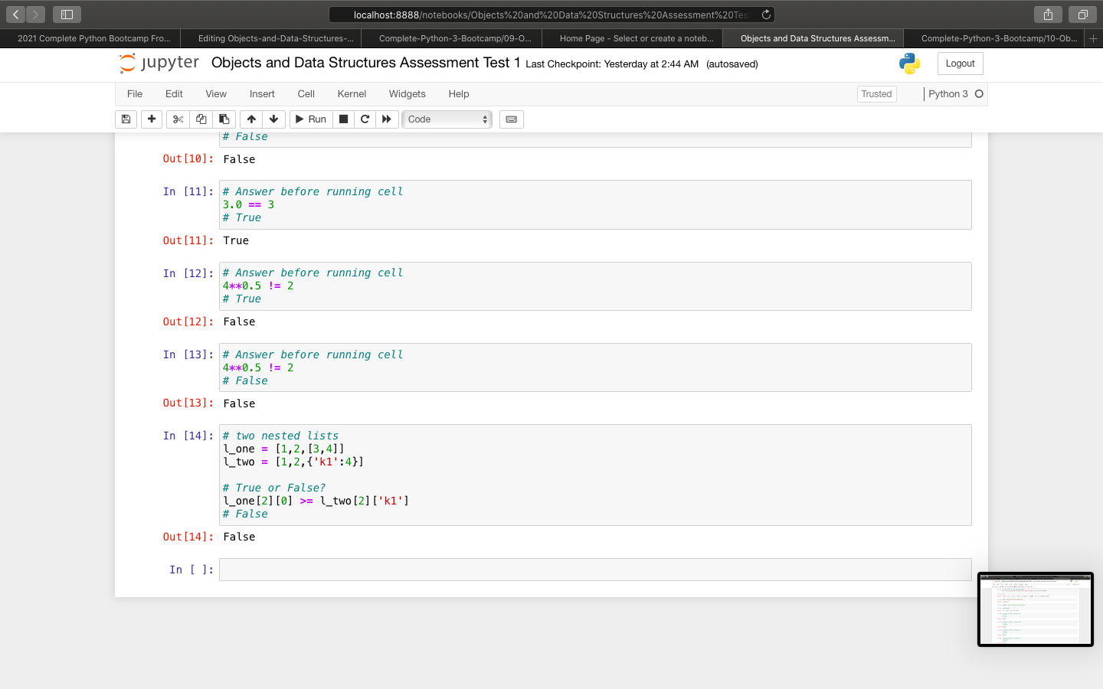Copy the selected cell with copy icon
The width and height of the screenshot is (1103, 689).
coord(201,119)
